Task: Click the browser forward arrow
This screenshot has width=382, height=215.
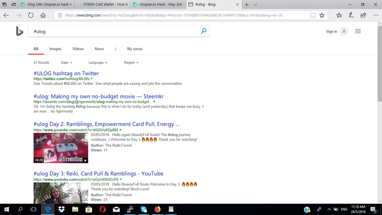Action: (x=19, y=15)
